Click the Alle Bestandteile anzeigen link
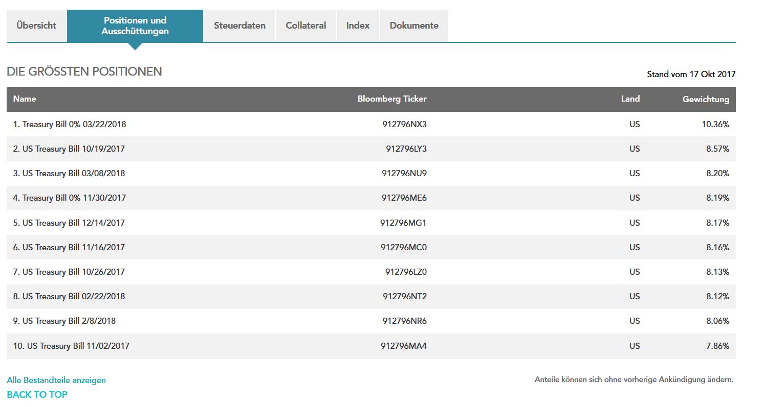 (56, 380)
